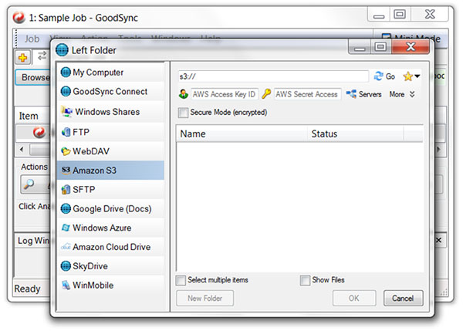Image resolution: width=463 pixels, height=331 pixels.
Task: Close the Log Window panel in GoodSync
Action: [x=439, y=240]
